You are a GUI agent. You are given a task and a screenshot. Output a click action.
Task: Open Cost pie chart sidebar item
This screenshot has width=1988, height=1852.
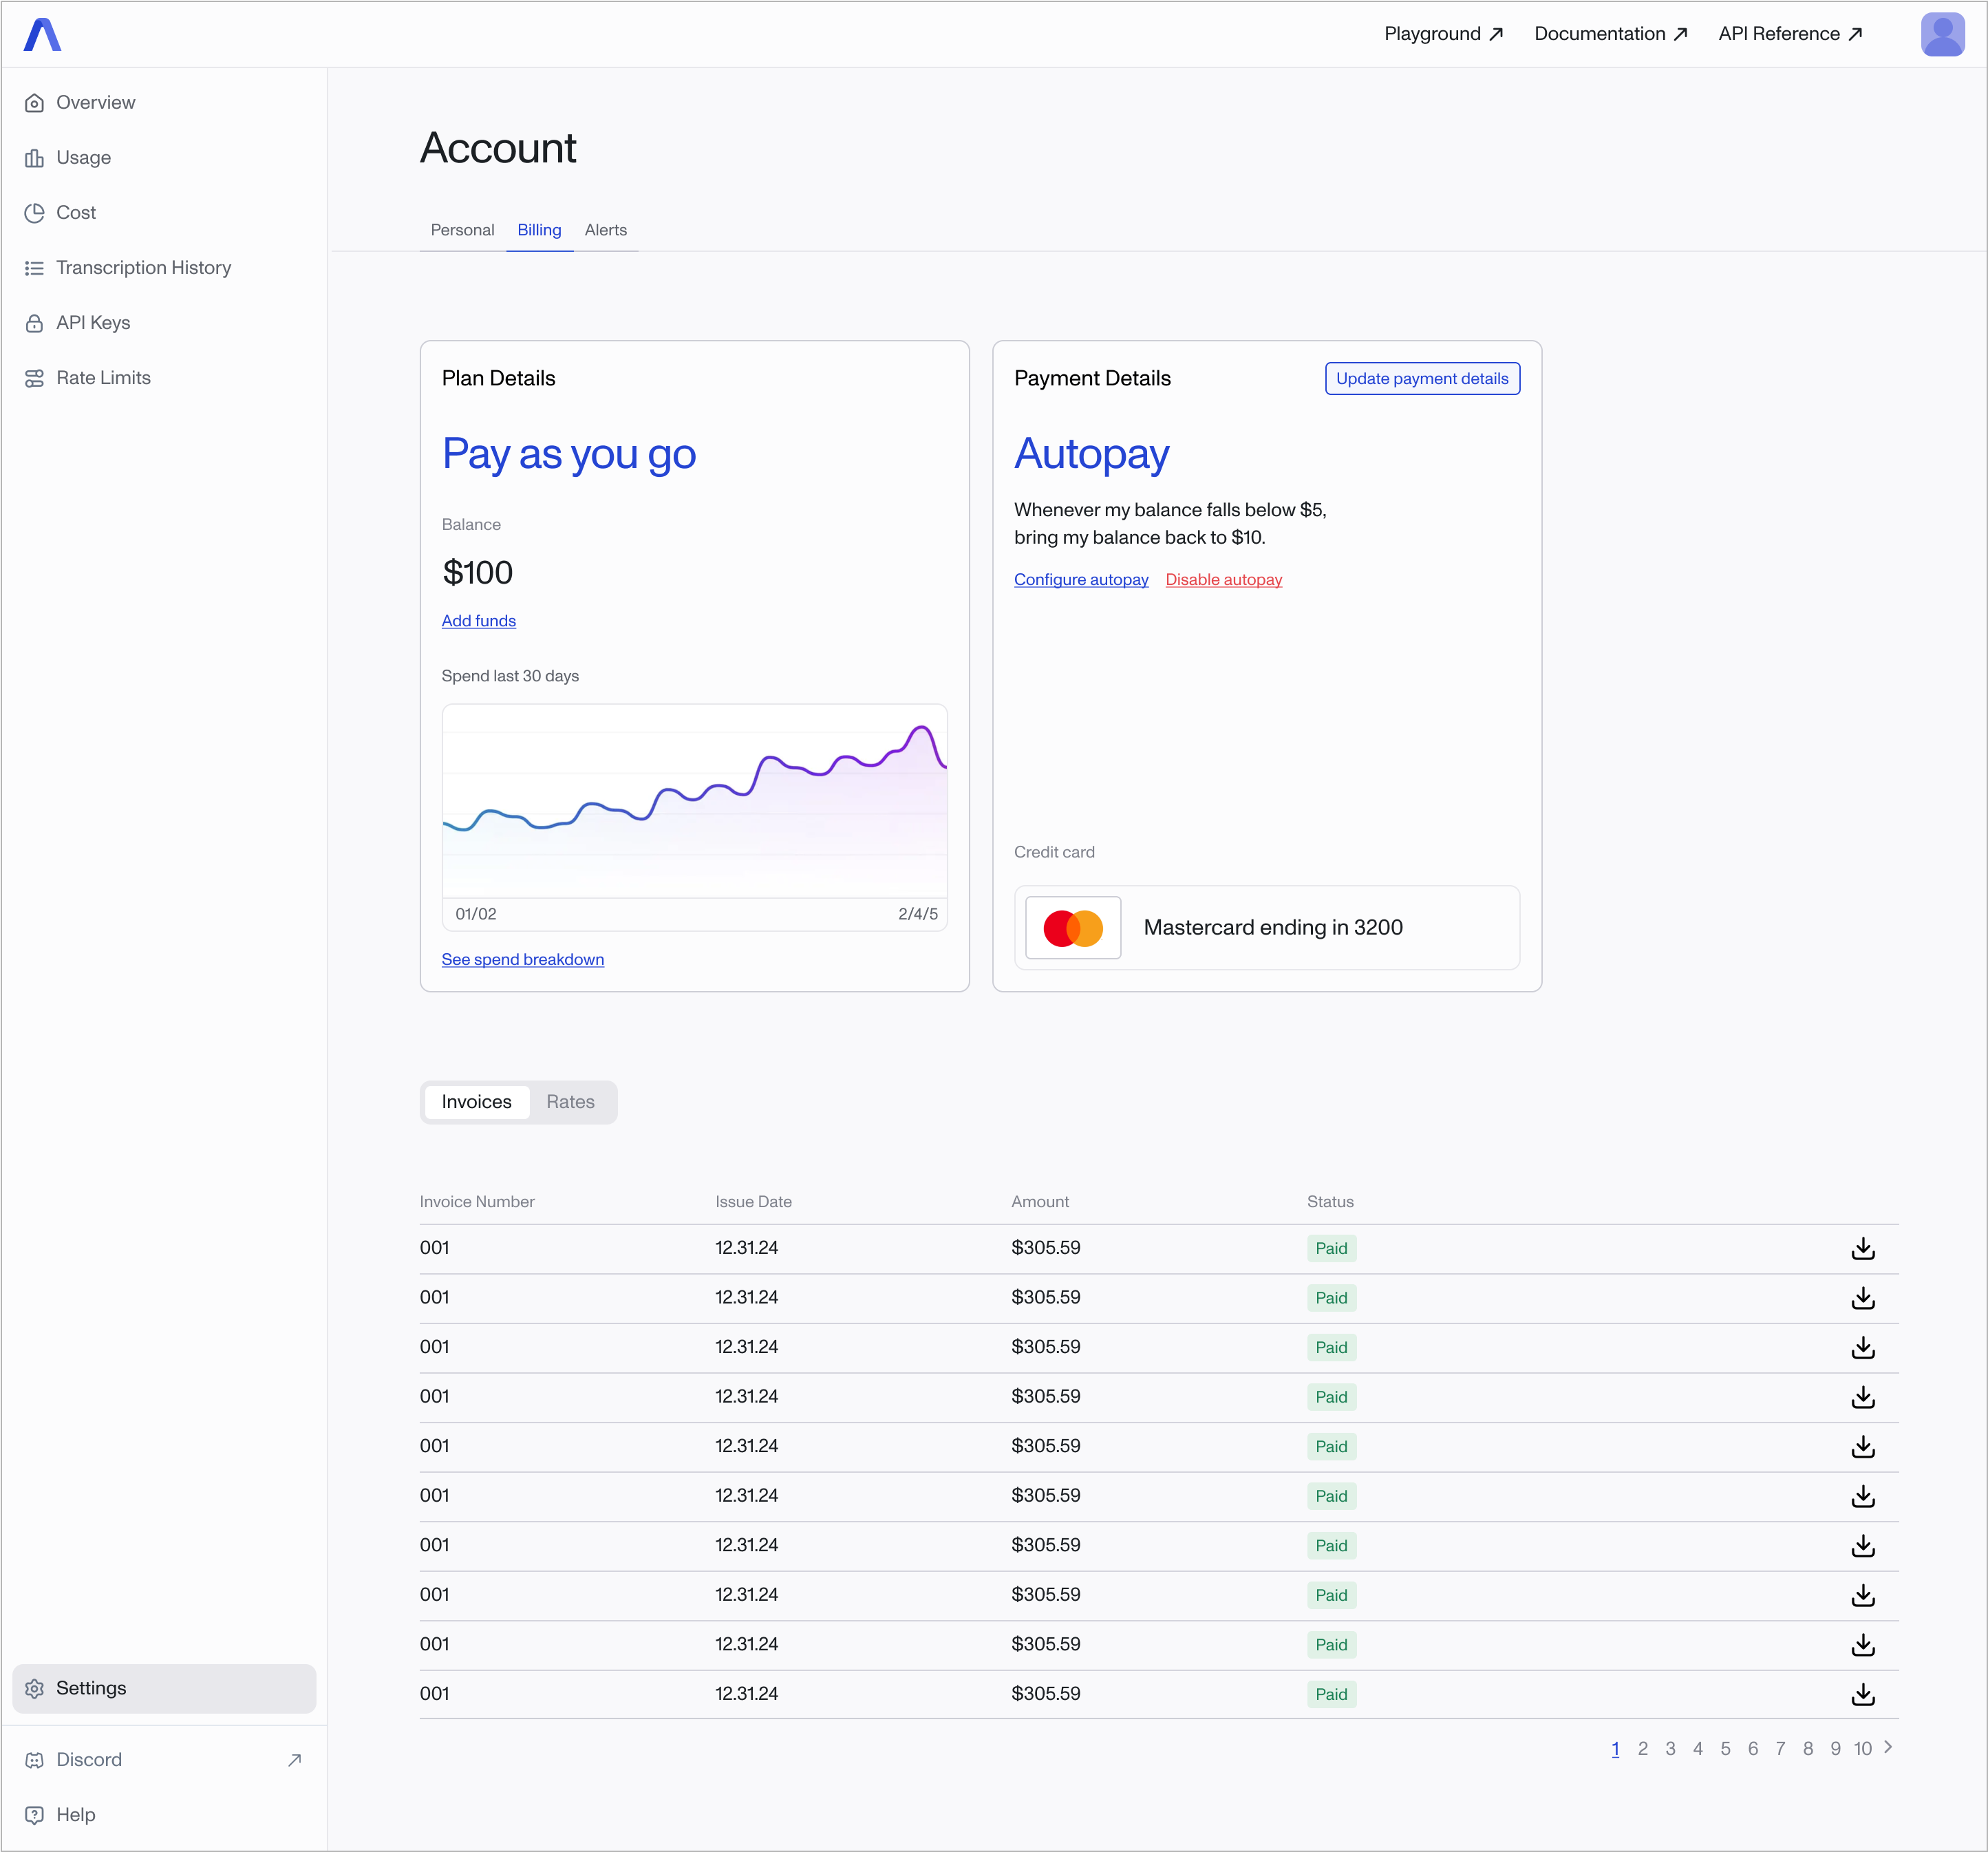(x=75, y=213)
